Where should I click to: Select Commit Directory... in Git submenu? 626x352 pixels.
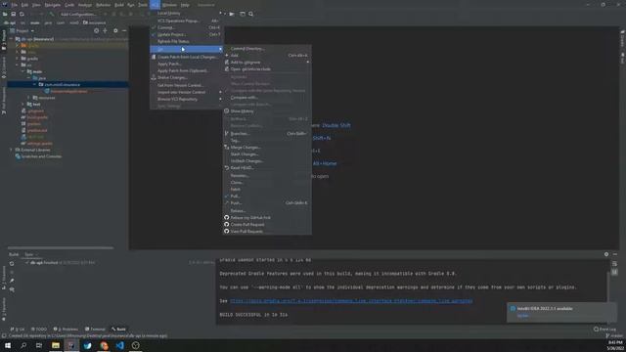coord(267,49)
